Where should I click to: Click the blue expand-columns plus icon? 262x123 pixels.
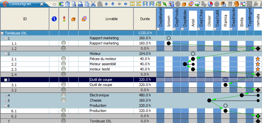(152, 4)
